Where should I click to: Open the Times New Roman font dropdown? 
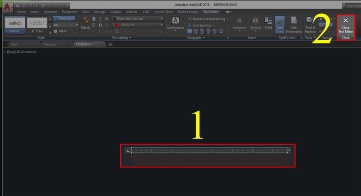(138, 19)
